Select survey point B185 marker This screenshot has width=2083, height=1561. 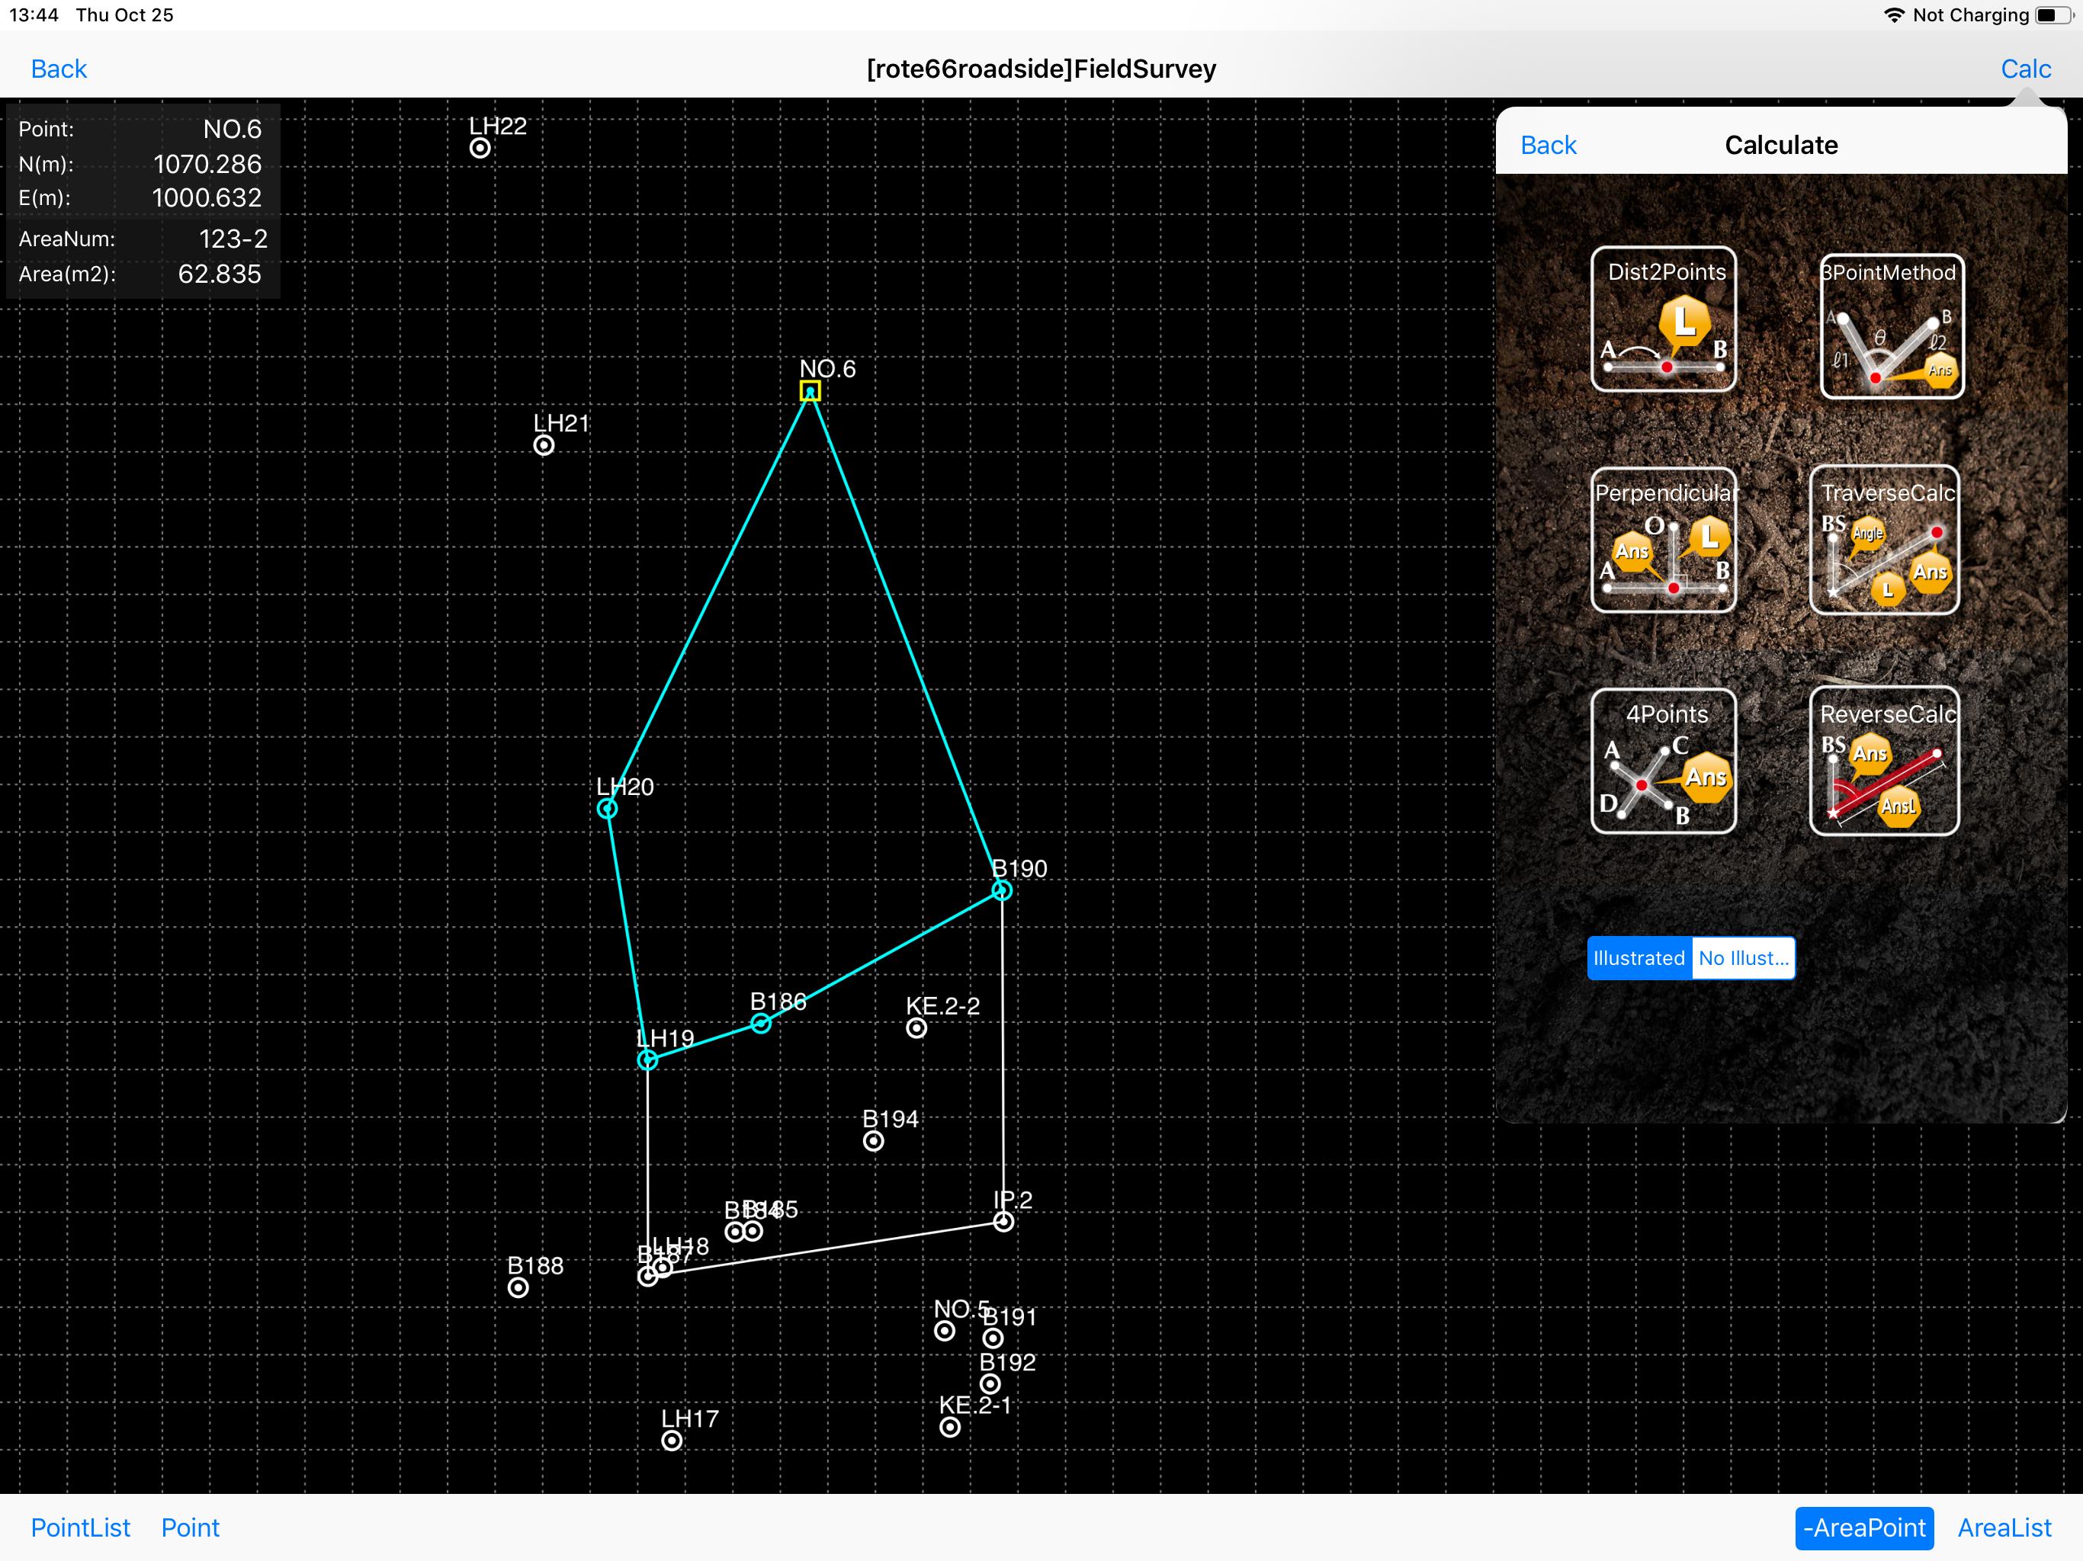tap(753, 1232)
